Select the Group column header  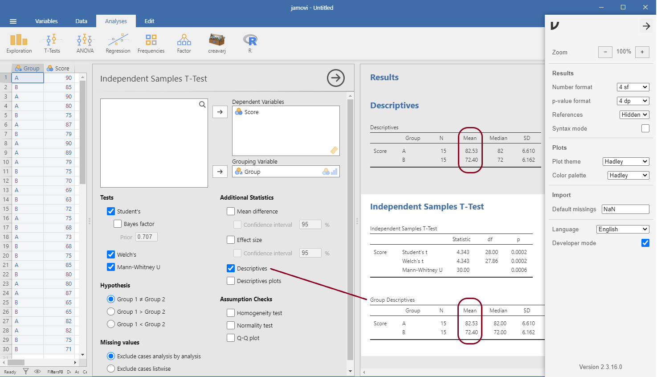[28, 68]
